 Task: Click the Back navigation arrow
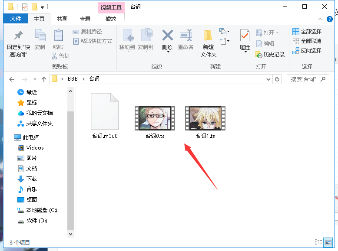(12, 79)
